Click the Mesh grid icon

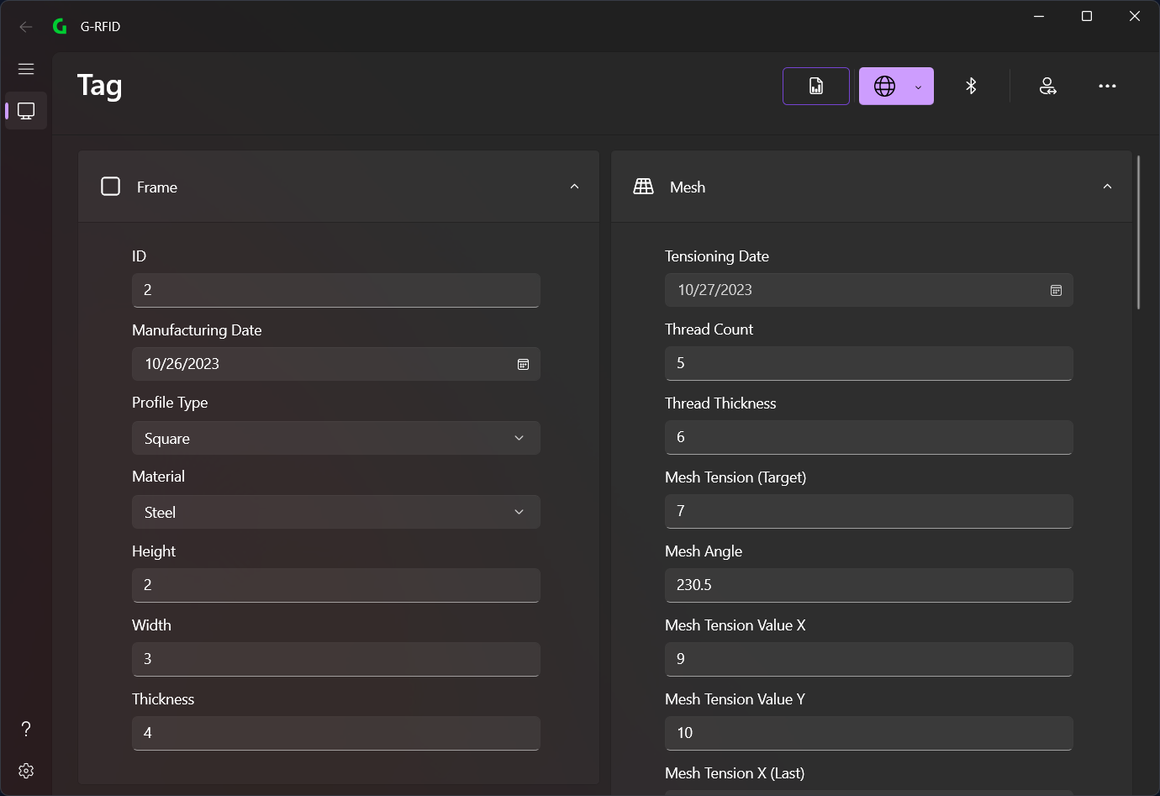(644, 187)
